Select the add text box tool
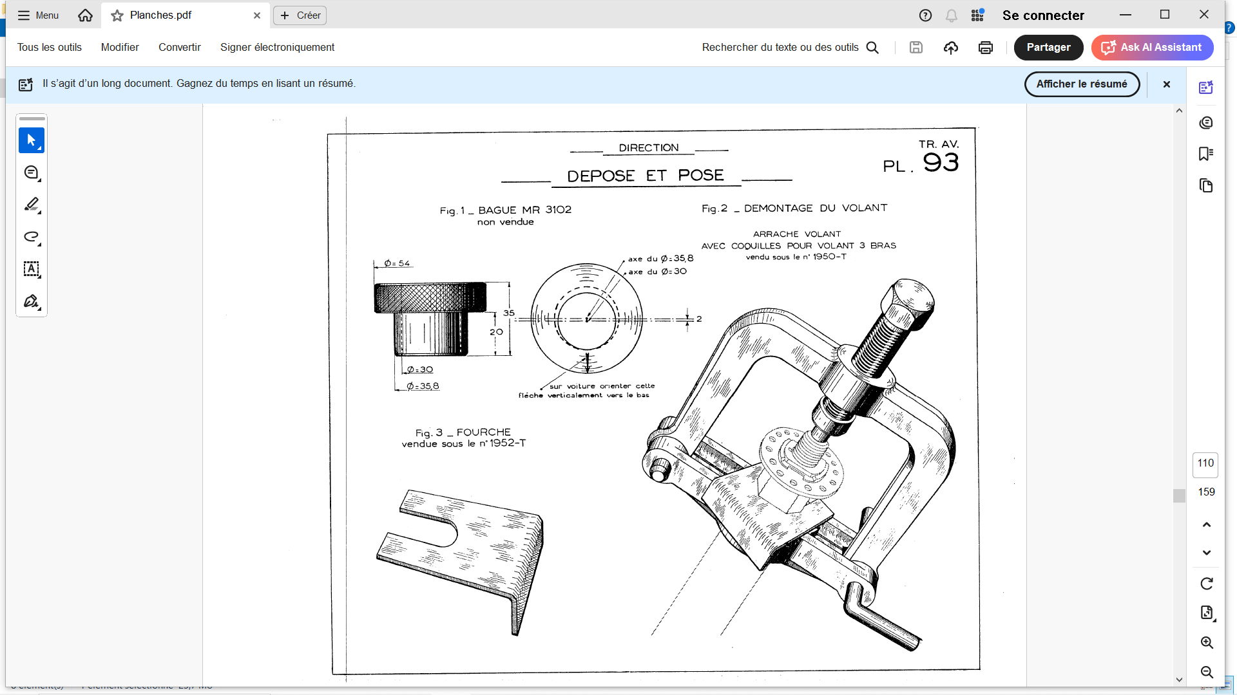 pos(31,269)
